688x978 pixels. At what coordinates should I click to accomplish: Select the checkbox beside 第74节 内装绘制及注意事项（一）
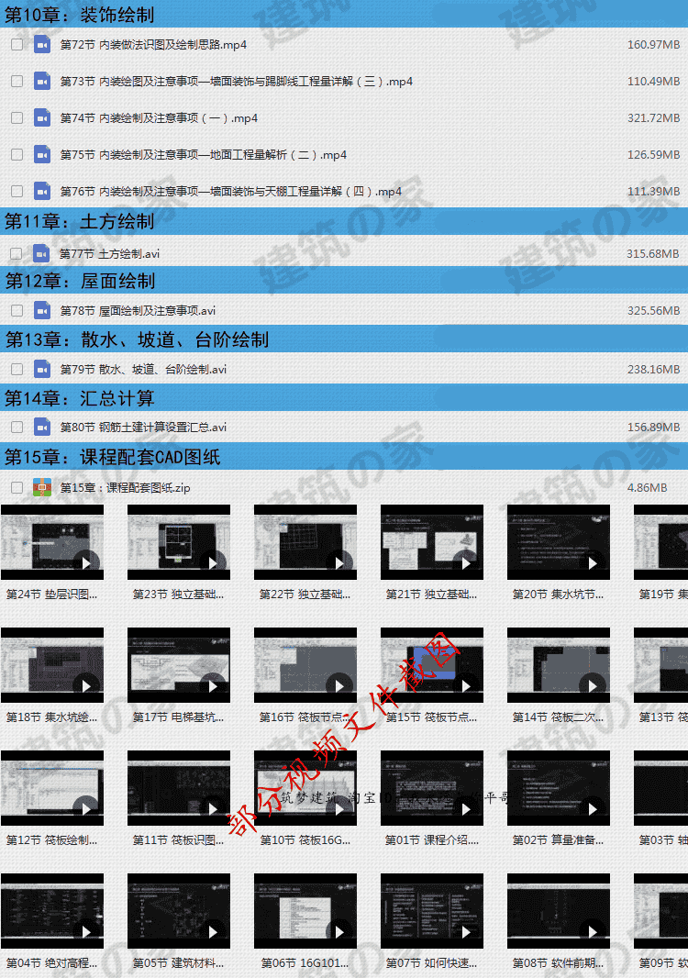tap(17, 118)
